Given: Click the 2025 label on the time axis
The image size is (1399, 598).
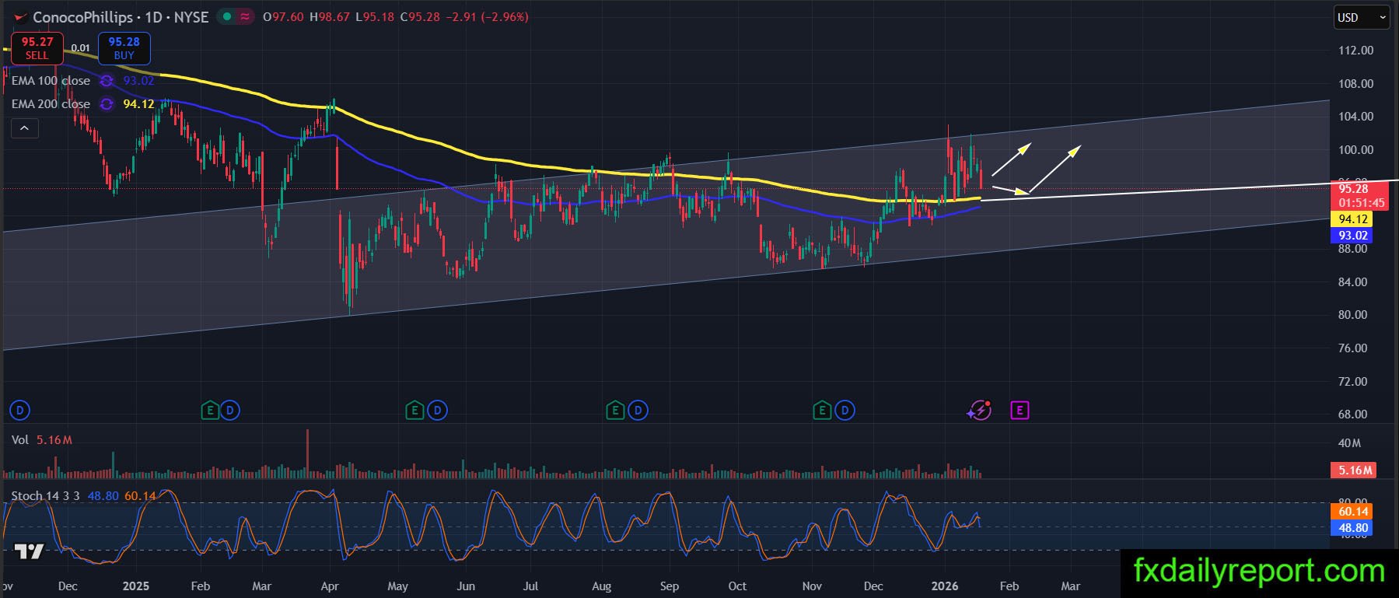Looking at the screenshot, I should [136, 586].
